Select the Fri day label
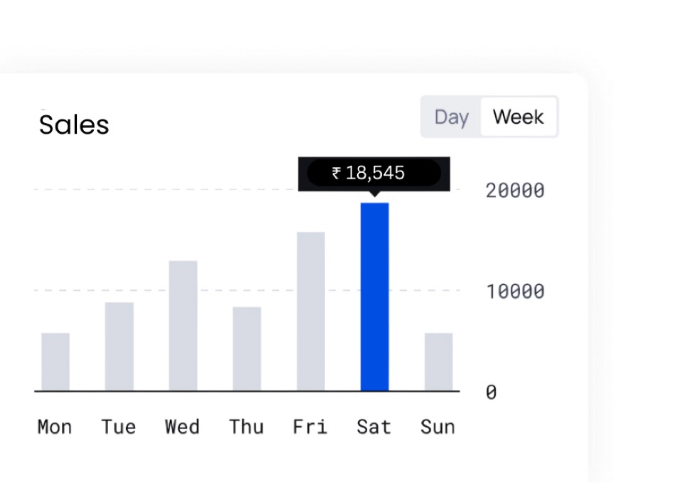Image resolution: width=683 pixels, height=483 pixels. [310, 427]
